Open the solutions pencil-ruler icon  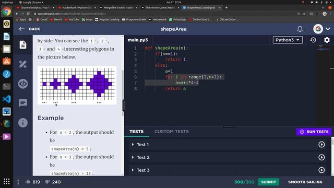click(x=23, y=64)
